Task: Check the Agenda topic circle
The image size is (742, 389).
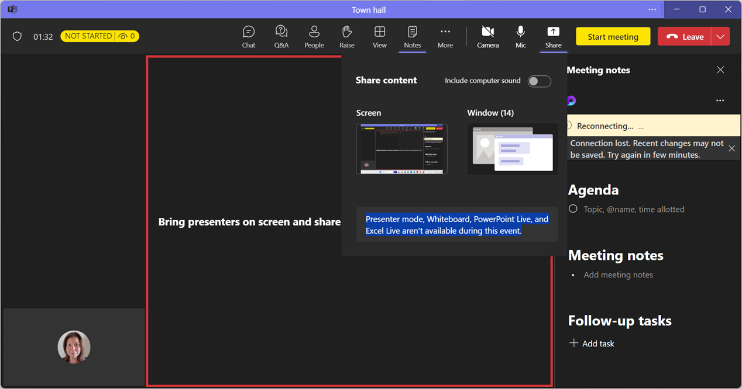Action: [x=573, y=209]
